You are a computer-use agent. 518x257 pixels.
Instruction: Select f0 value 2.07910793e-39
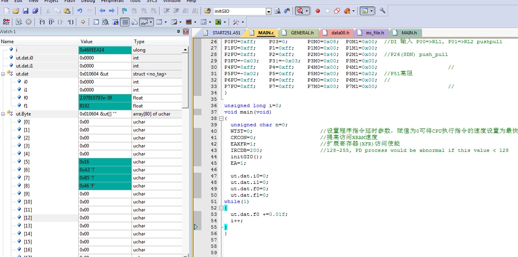(105, 98)
